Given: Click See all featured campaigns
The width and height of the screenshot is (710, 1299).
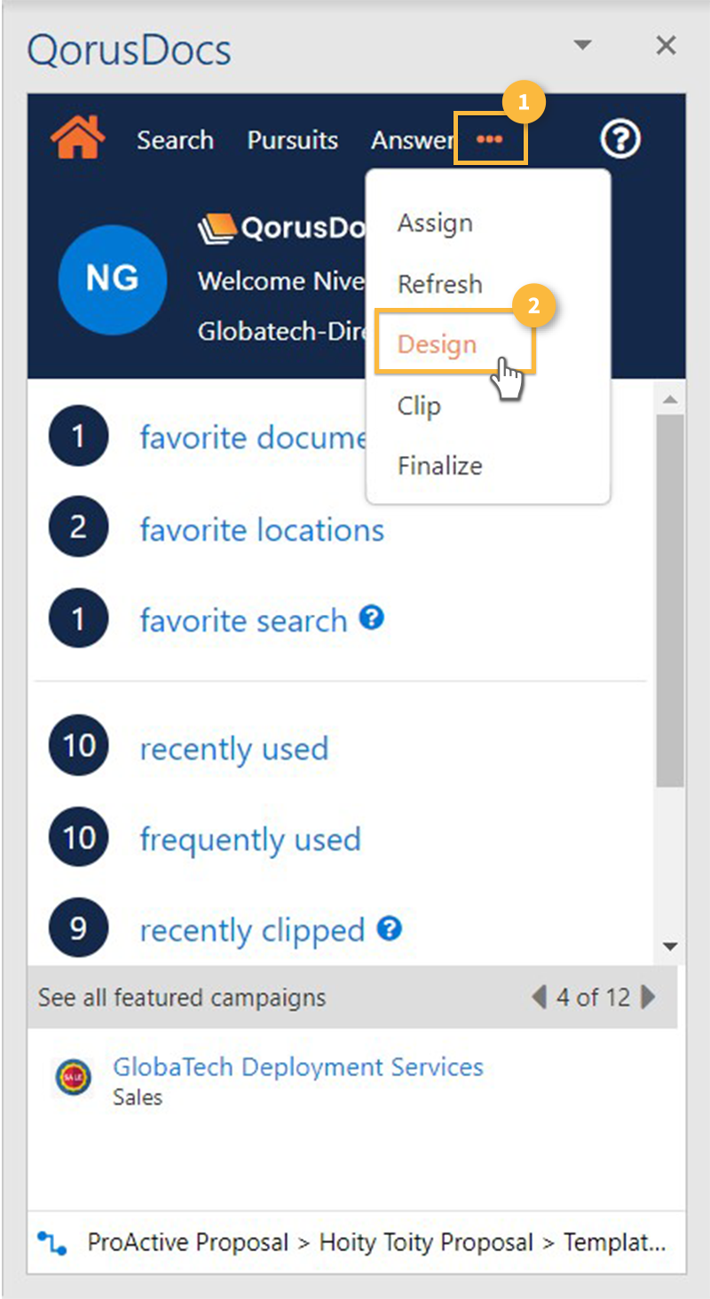Looking at the screenshot, I should click(182, 997).
